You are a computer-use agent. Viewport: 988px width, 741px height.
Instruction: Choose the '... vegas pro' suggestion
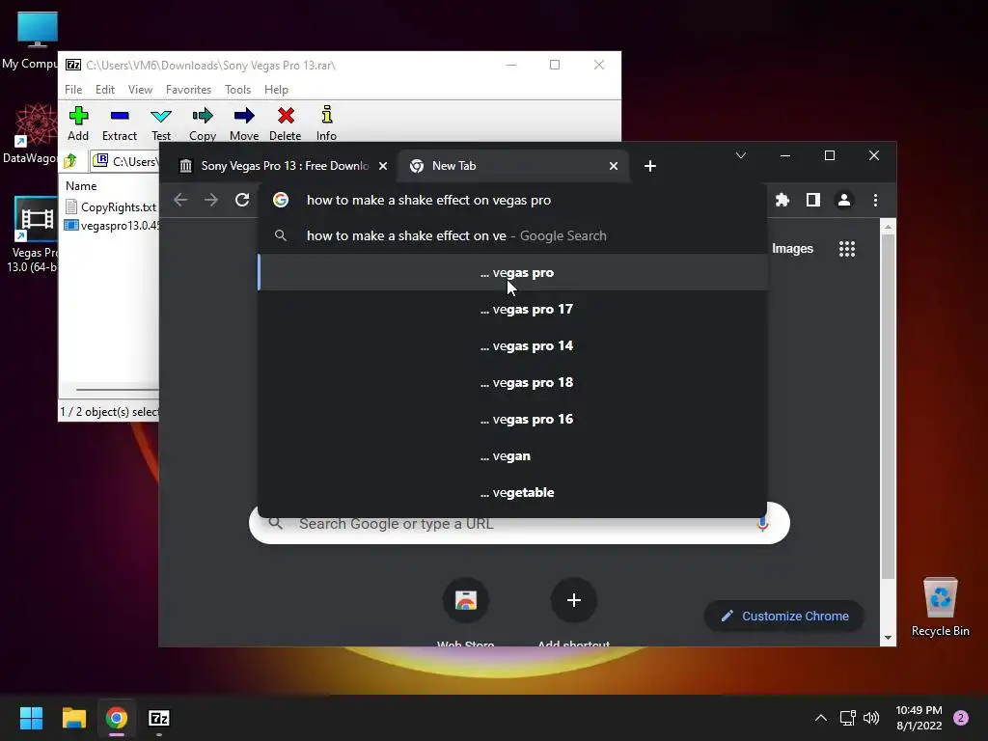(x=512, y=272)
